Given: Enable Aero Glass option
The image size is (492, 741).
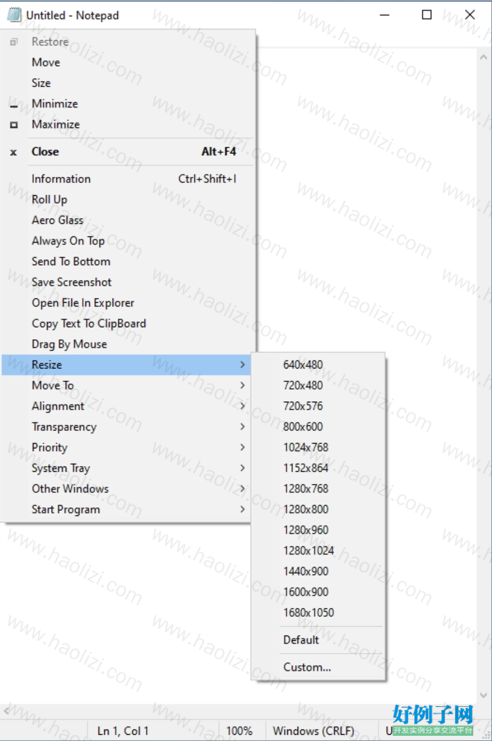Looking at the screenshot, I should (128, 220).
